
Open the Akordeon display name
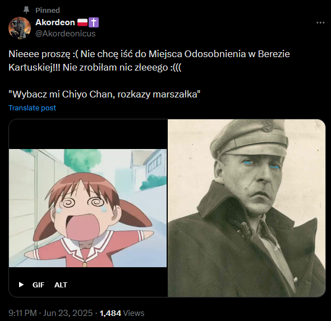coord(55,22)
